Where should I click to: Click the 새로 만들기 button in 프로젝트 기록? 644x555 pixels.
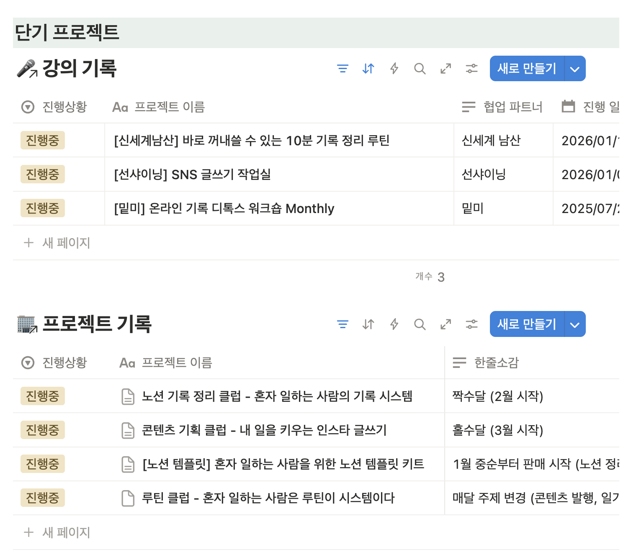coord(527,324)
